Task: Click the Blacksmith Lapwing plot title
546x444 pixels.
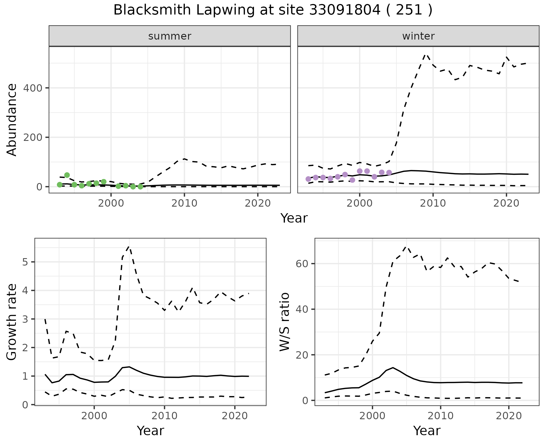Action: coord(273,10)
